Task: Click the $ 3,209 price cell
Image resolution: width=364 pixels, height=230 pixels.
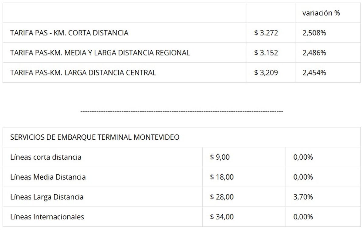Action: [x=266, y=73]
